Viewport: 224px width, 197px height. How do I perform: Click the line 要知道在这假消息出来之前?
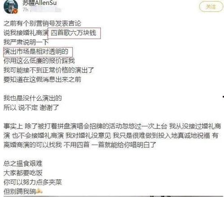[x=43, y=80]
